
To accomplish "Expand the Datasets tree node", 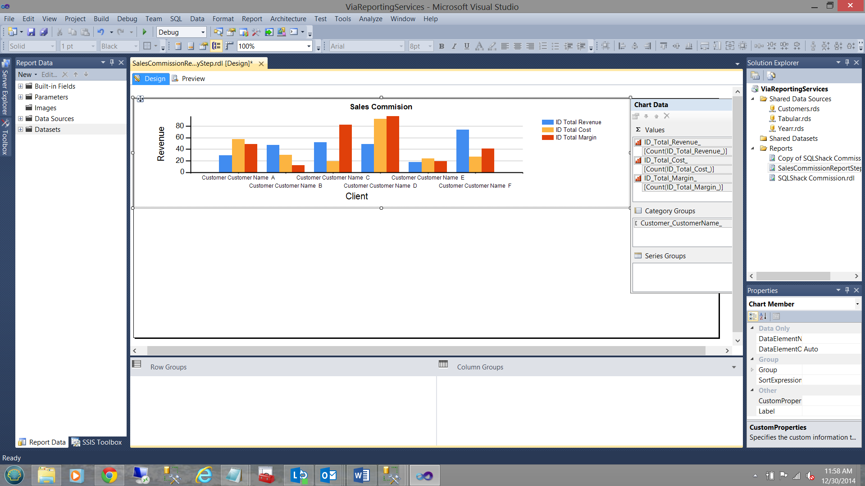I will [x=20, y=130].
